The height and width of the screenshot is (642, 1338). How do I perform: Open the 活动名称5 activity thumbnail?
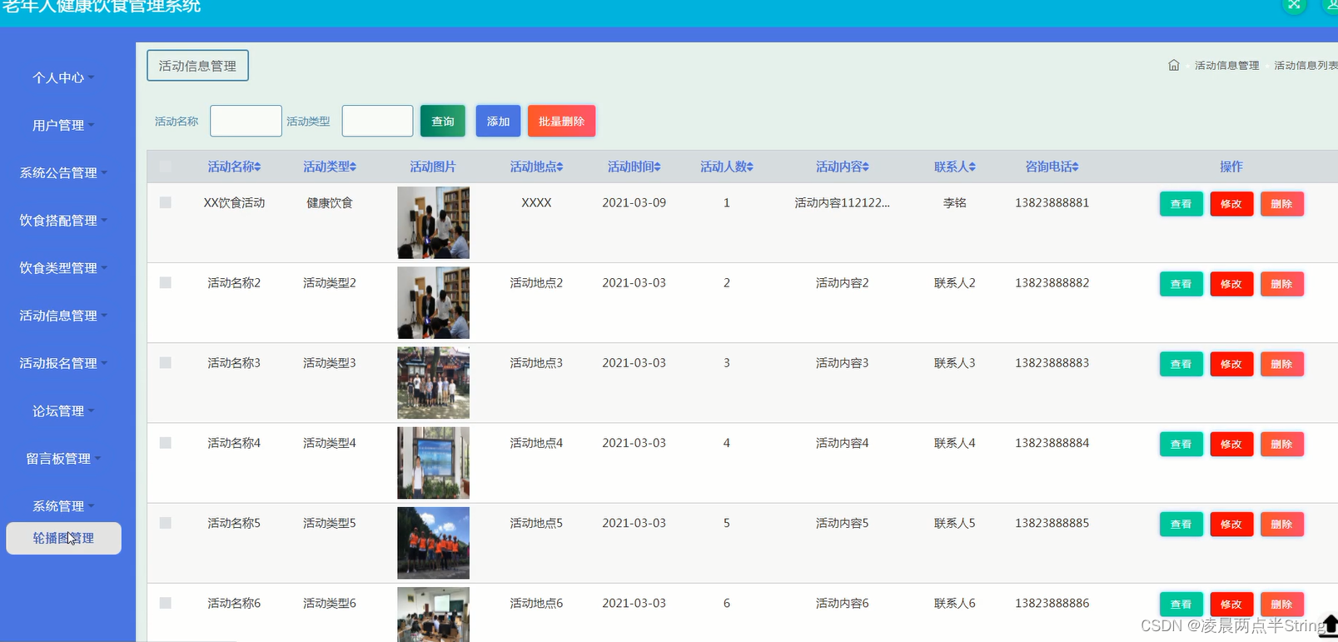click(x=433, y=542)
